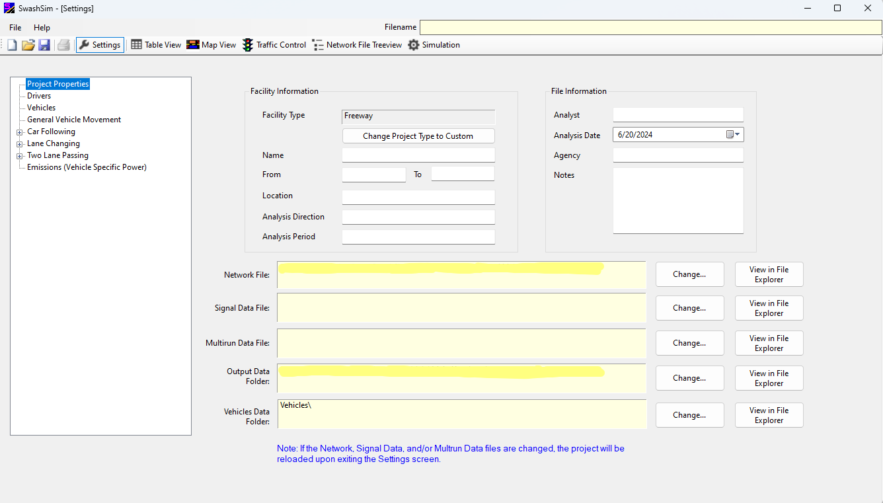883x503 pixels.
Task: Select Project Properties in tree
Action: [x=58, y=84]
